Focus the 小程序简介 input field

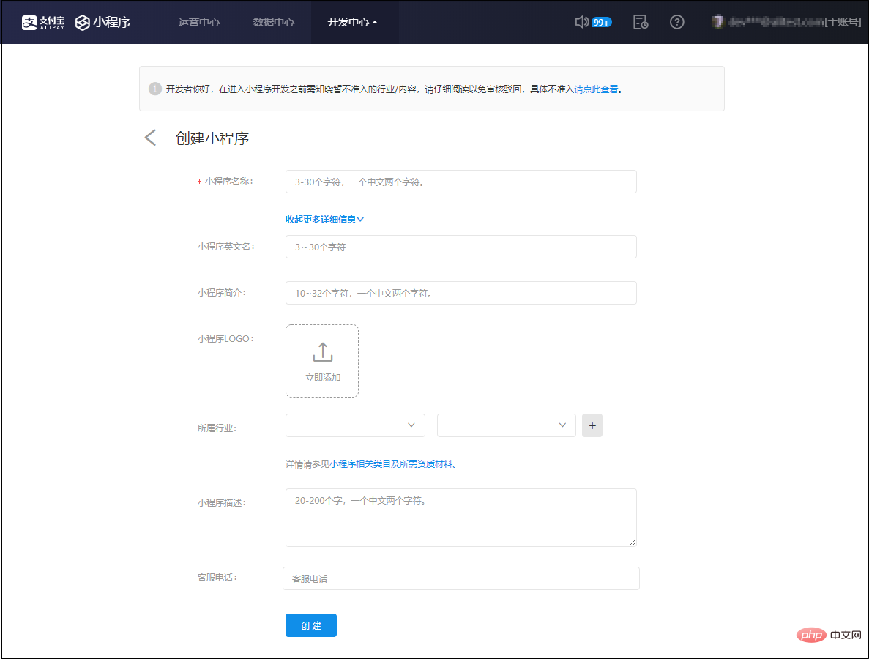click(461, 293)
